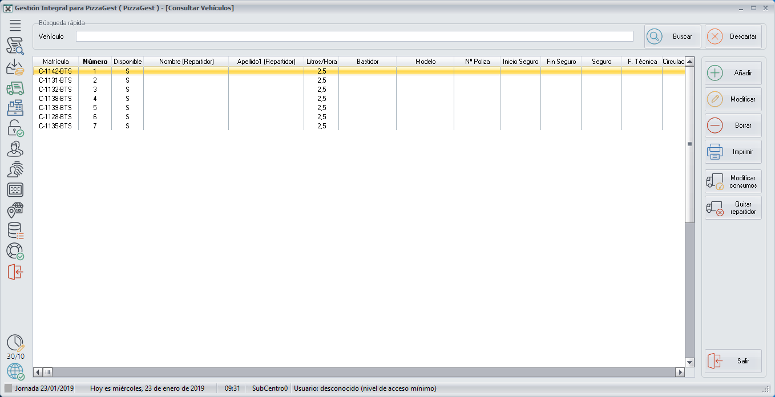
Task: Click the Descartar button
Action: pos(733,37)
